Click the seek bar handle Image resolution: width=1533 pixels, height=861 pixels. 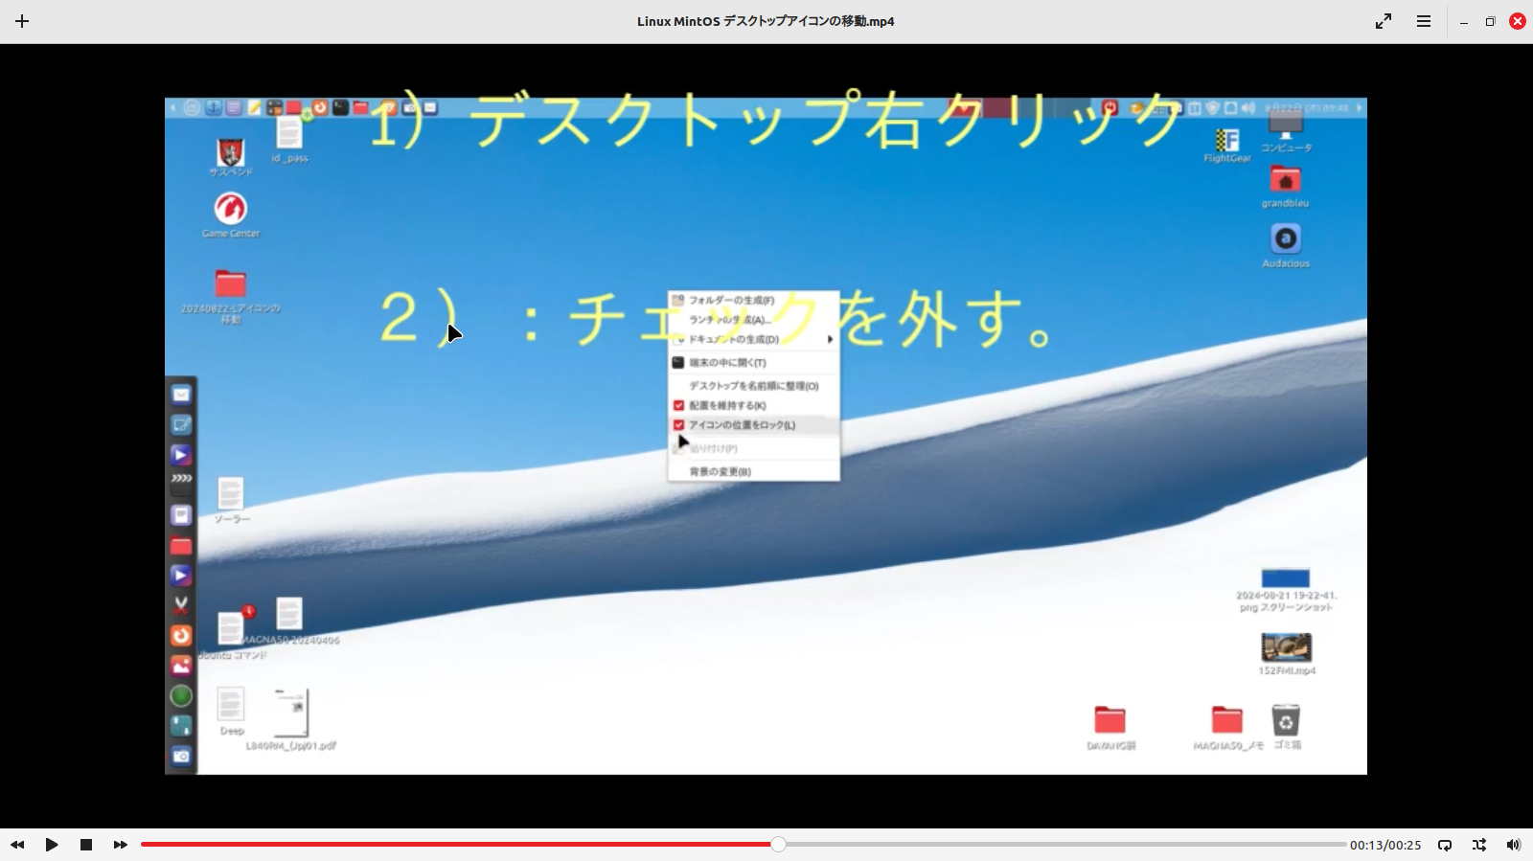[x=778, y=844]
